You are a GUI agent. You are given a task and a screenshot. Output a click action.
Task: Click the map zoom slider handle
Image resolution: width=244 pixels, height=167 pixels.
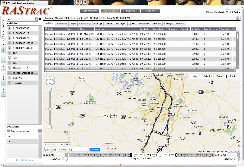[x=50, y=109]
